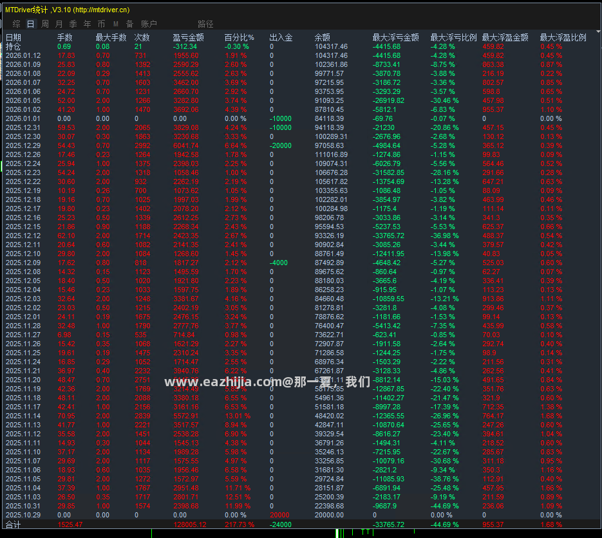
Task: Select the 2026.01.09 date row
Action: (x=23, y=64)
